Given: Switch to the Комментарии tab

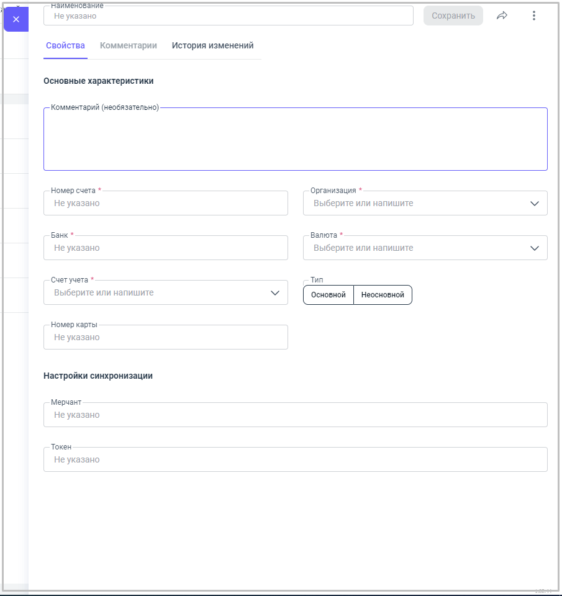Looking at the screenshot, I should tap(128, 45).
